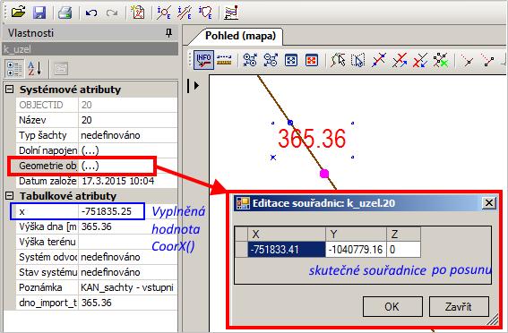Collapse the Tabulkové atributy group
This screenshot has width=508, height=333.
click(10, 195)
